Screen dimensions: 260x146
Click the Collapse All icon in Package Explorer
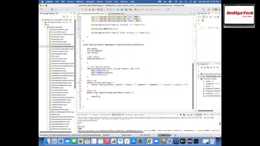[x=64, y=17]
